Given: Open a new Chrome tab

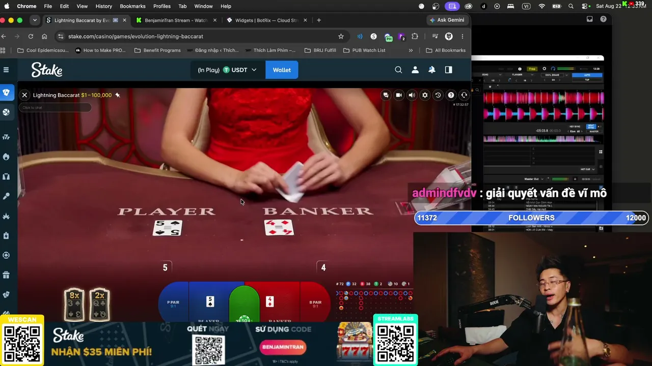Looking at the screenshot, I should [319, 20].
